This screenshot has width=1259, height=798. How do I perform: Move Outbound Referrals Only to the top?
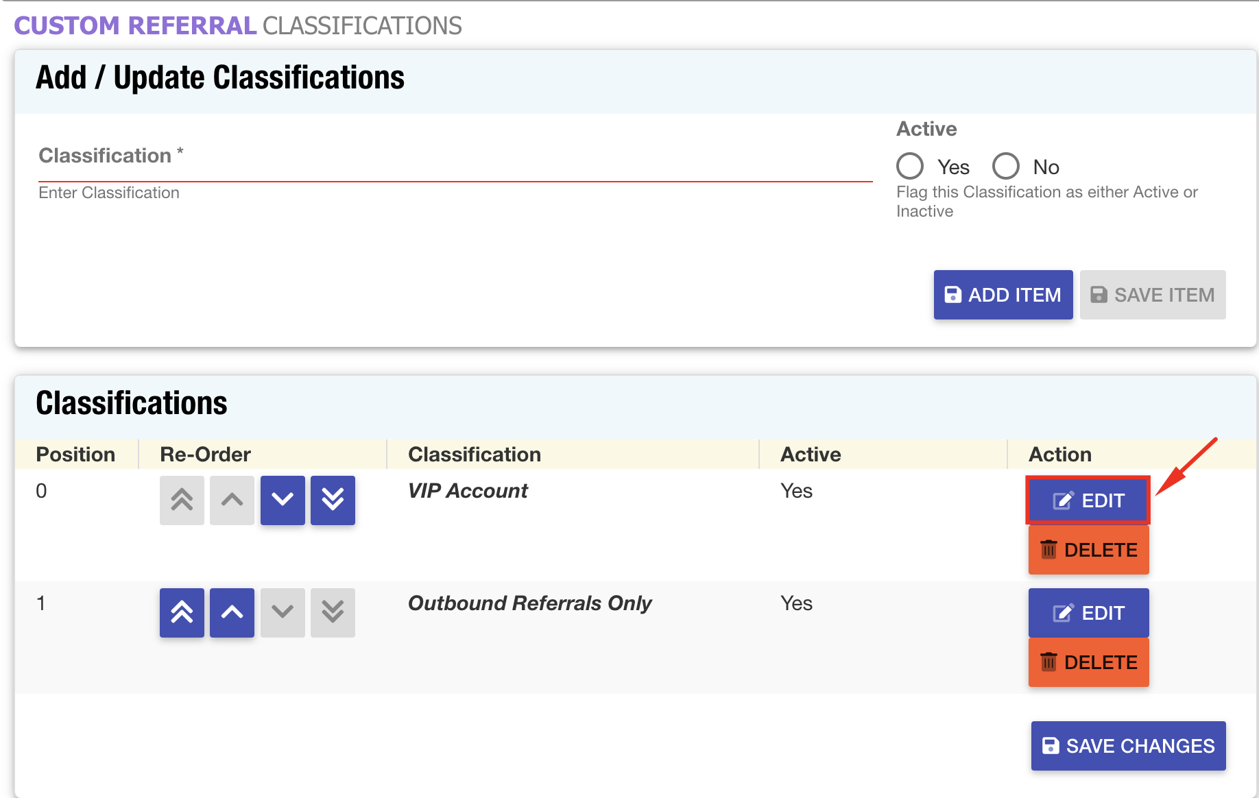pyautogui.click(x=181, y=612)
